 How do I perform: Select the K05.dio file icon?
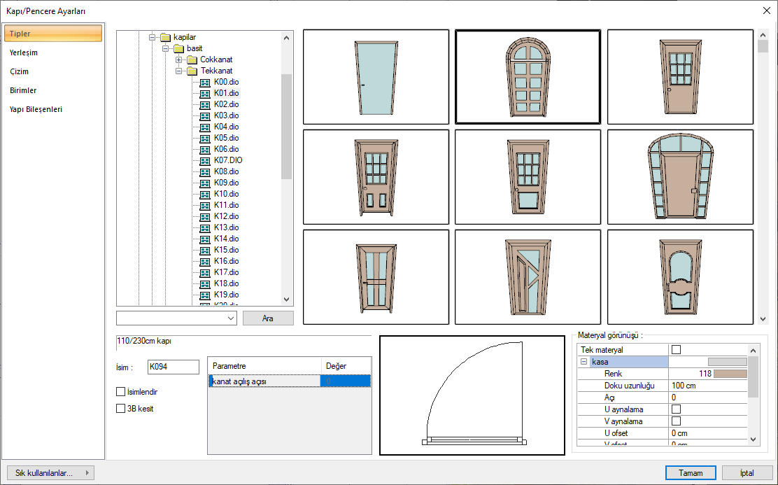pos(205,138)
